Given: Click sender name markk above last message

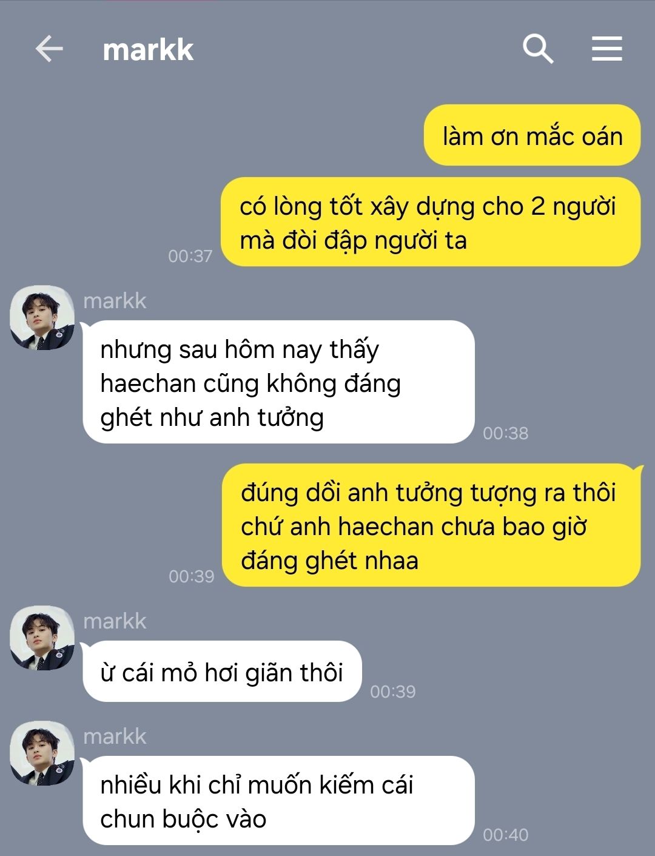Looking at the screenshot, I should tap(115, 736).
